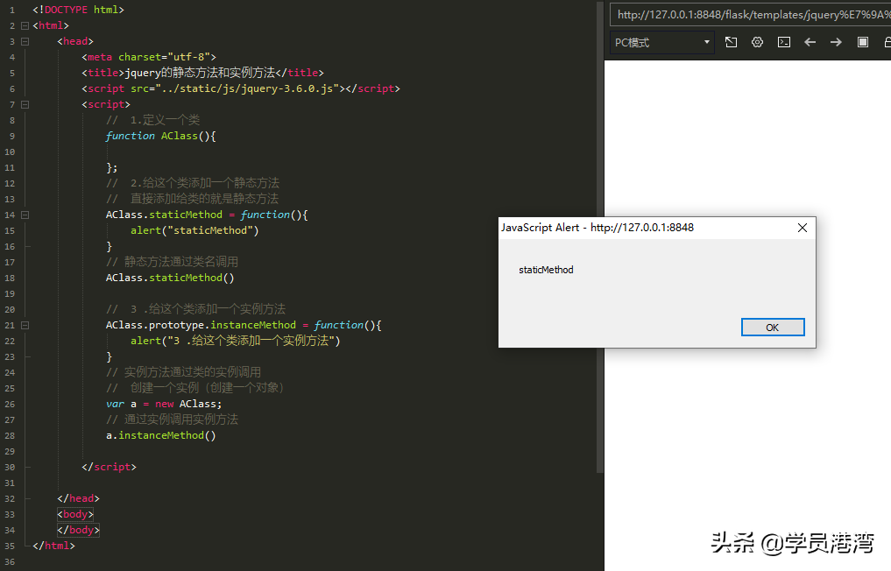Click the opening <body> tag on line 33
This screenshot has width=891, height=571.
click(x=75, y=514)
